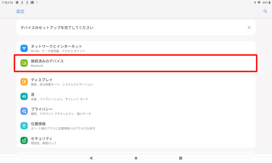
Task: Tap the 輝度、目の保護モード subtitle text
Action: click(x=62, y=85)
